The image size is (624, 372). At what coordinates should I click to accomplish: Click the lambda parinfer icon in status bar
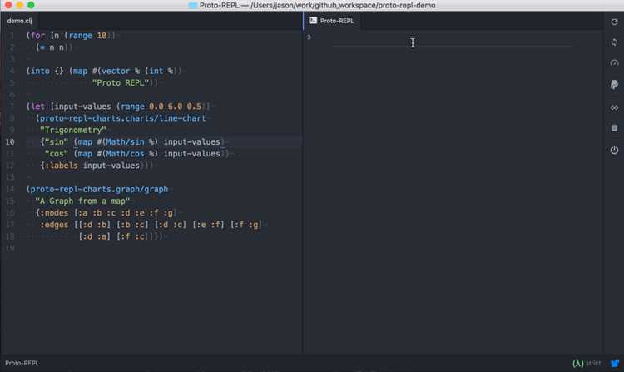pos(578,363)
